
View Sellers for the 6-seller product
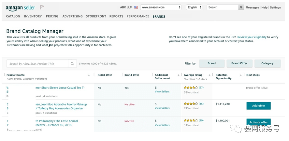click(x=162, y=91)
